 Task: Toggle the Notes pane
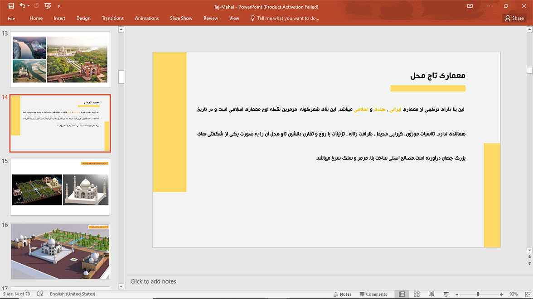pyautogui.click(x=342, y=294)
